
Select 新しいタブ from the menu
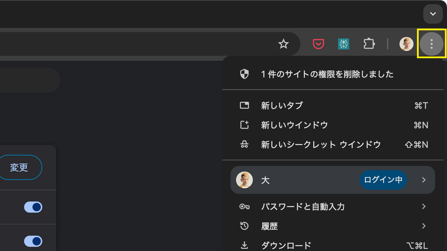[282, 106]
